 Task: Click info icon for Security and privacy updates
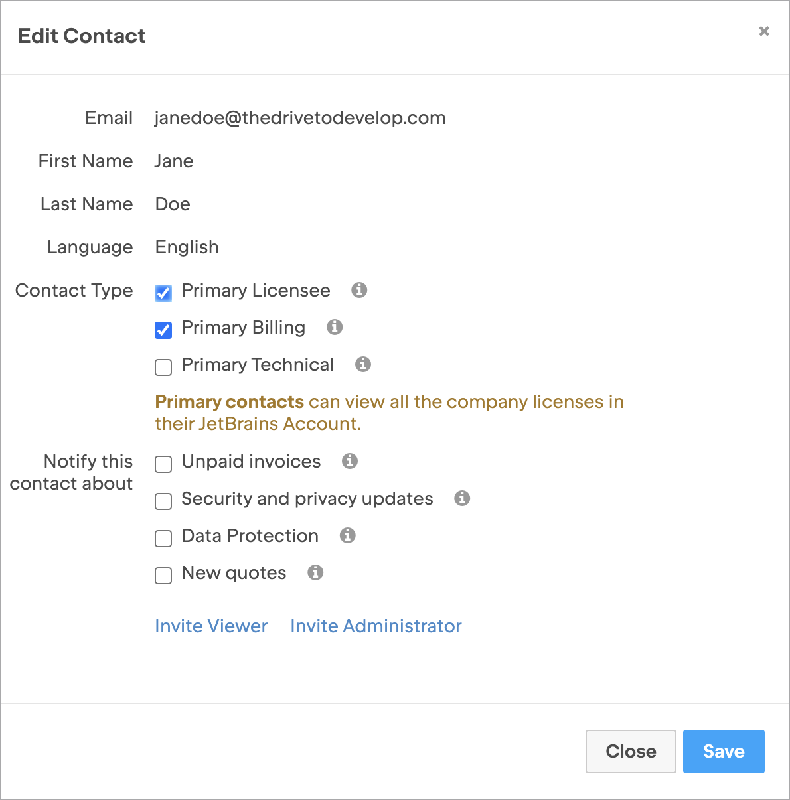click(x=462, y=498)
